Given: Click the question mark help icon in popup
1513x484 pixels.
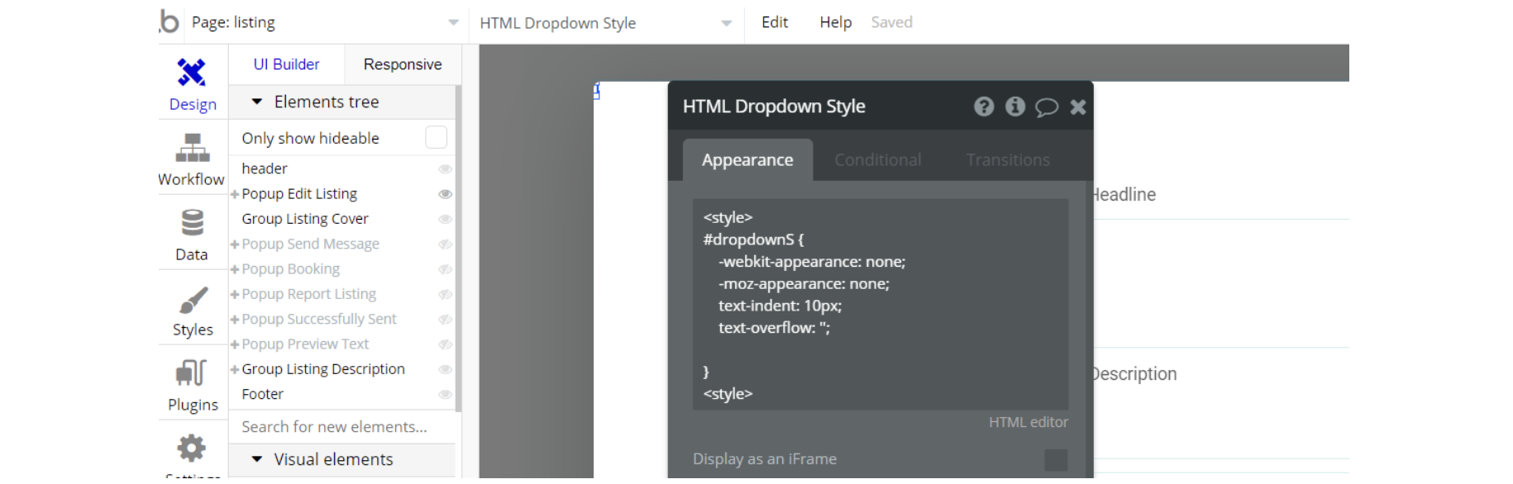Looking at the screenshot, I should coord(983,107).
